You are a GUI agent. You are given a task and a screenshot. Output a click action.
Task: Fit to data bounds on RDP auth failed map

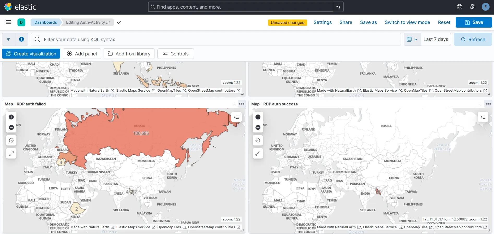11,141
